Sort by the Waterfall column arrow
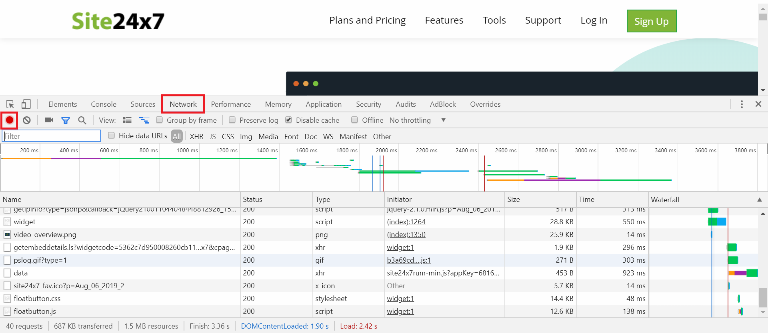This screenshot has height=333, width=768. pyautogui.click(x=759, y=199)
